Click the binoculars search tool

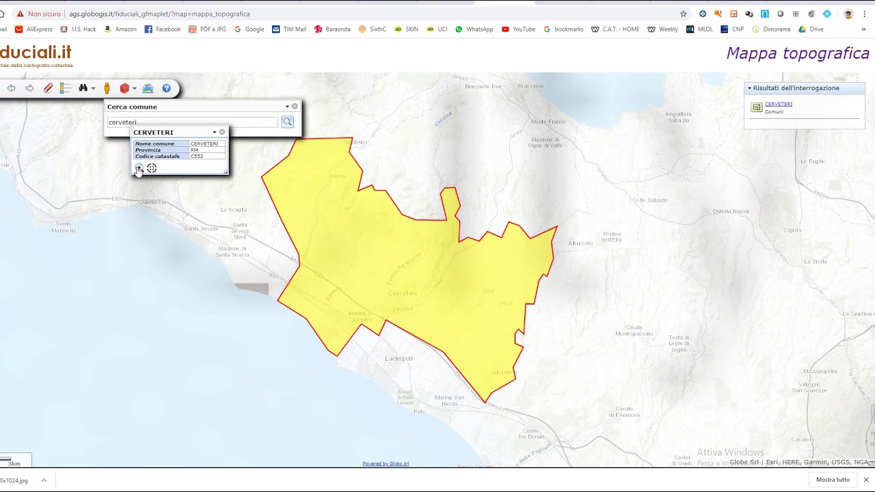coord(83,88)
